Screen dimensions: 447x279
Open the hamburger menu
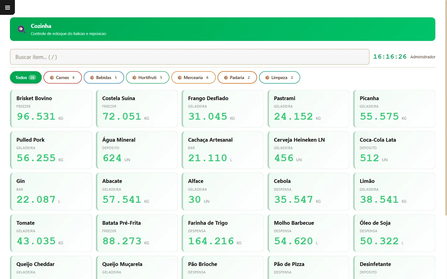7,7
